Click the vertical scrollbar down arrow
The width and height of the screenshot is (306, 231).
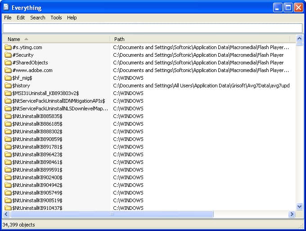(300, 206)
